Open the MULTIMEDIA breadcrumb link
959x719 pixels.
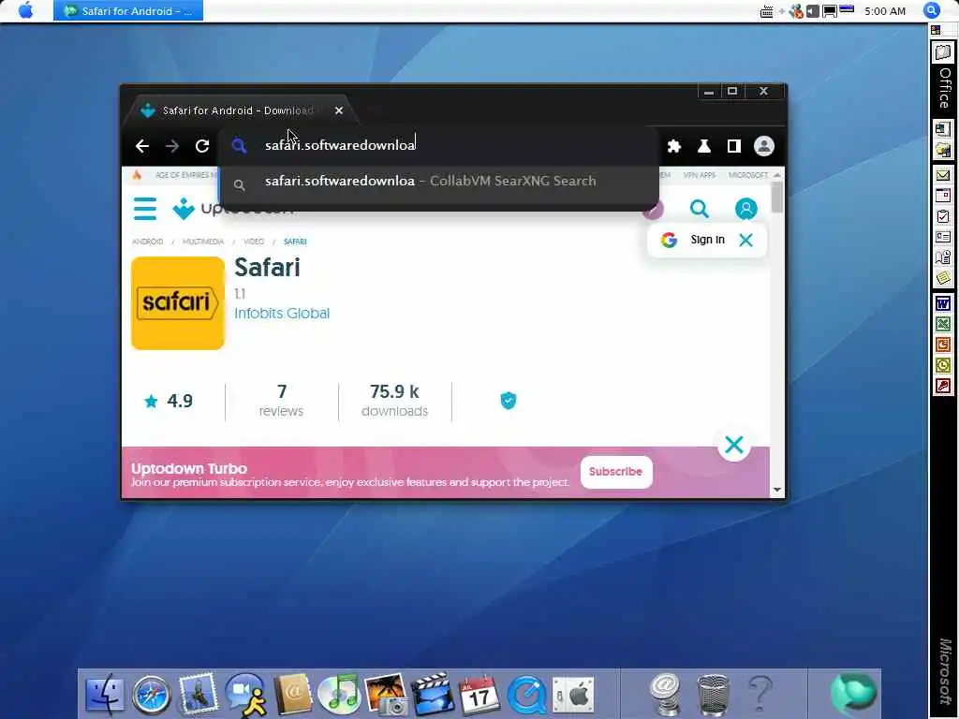[203, 242]
